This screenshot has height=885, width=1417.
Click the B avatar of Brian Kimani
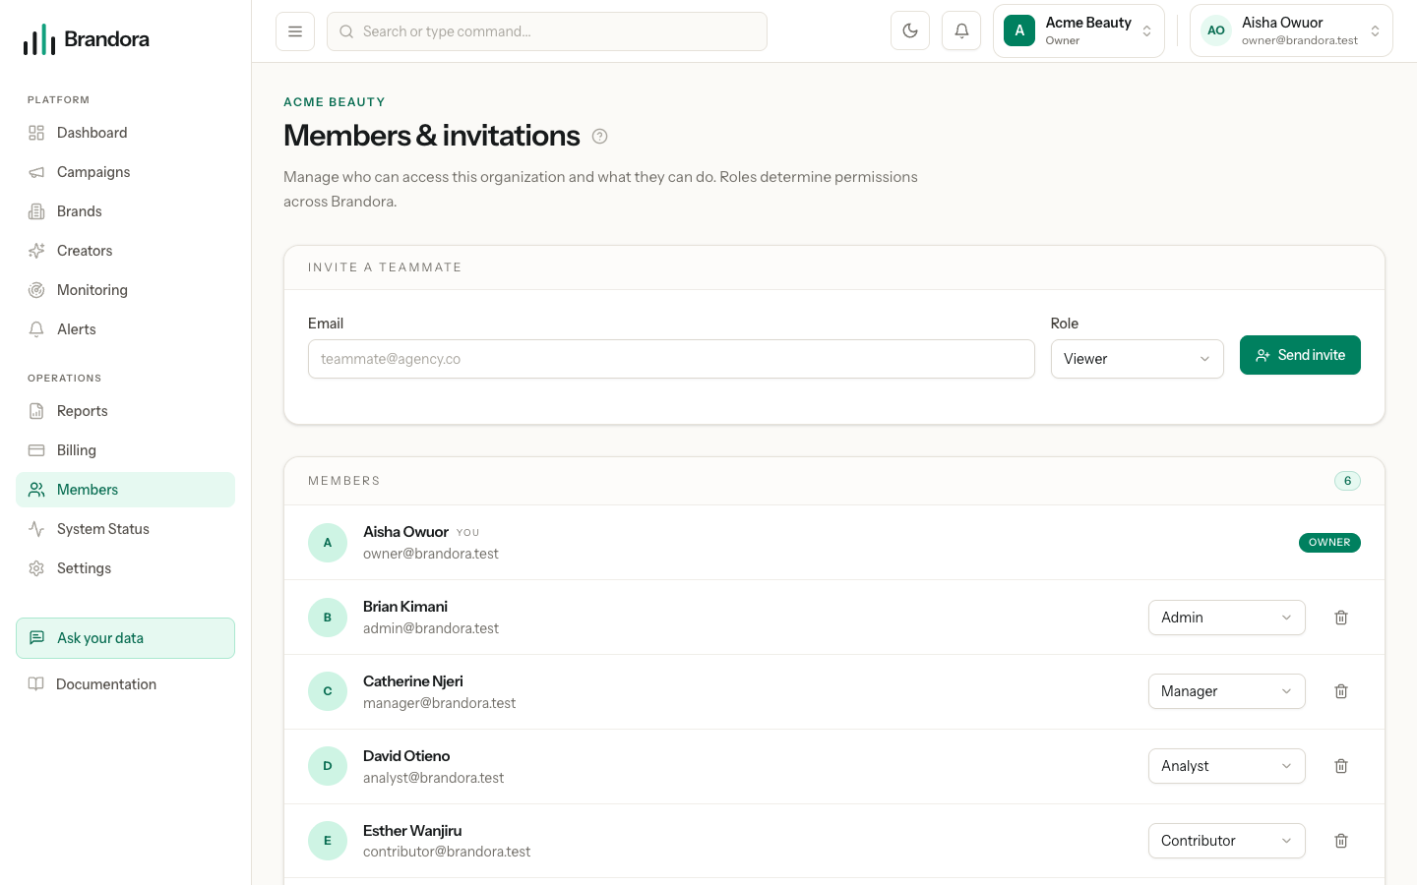coord(328,618)
